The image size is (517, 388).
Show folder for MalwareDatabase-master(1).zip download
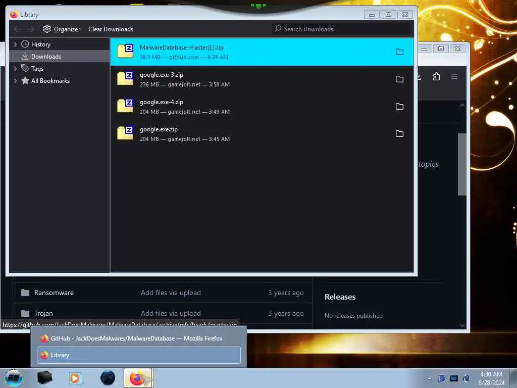[399, 52]
